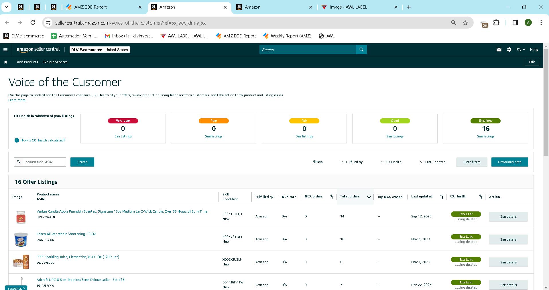Bookmark this page with the star icon
This screenshot has height=290, width=549.
coord(465,23)
